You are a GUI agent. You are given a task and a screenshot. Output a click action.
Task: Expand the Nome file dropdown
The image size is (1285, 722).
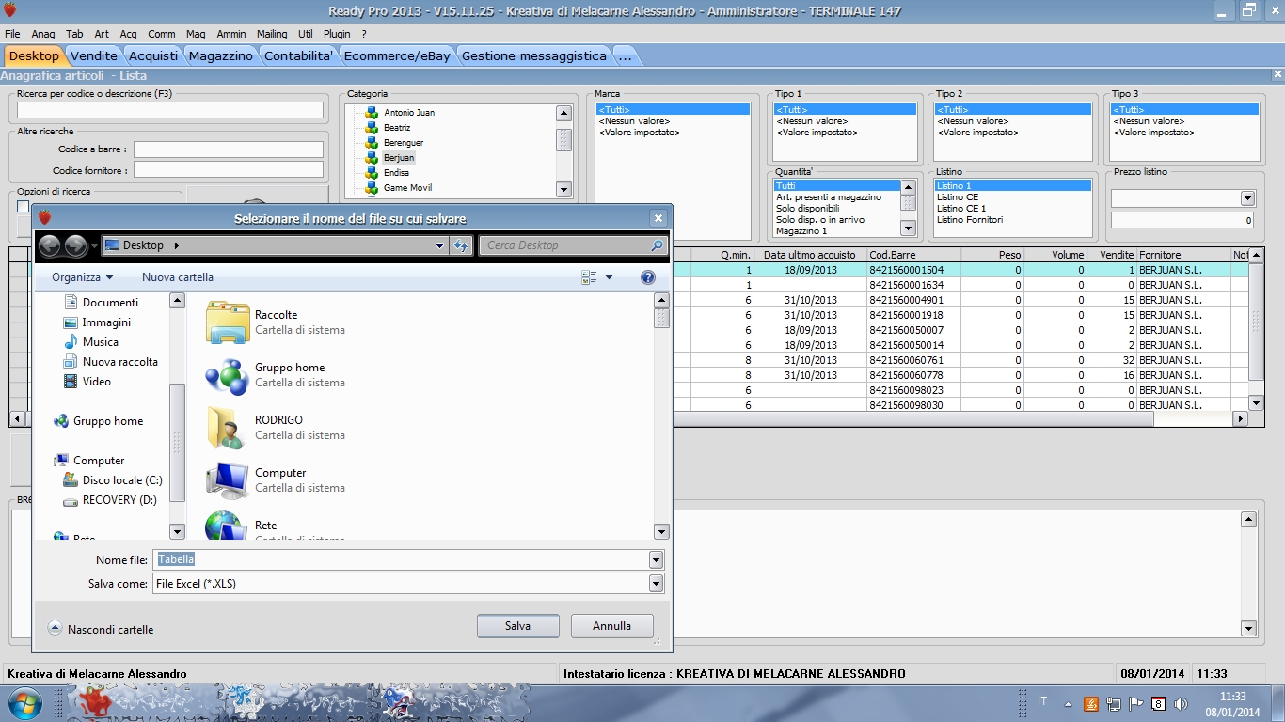pyautogui.click(x=656, y=560)
